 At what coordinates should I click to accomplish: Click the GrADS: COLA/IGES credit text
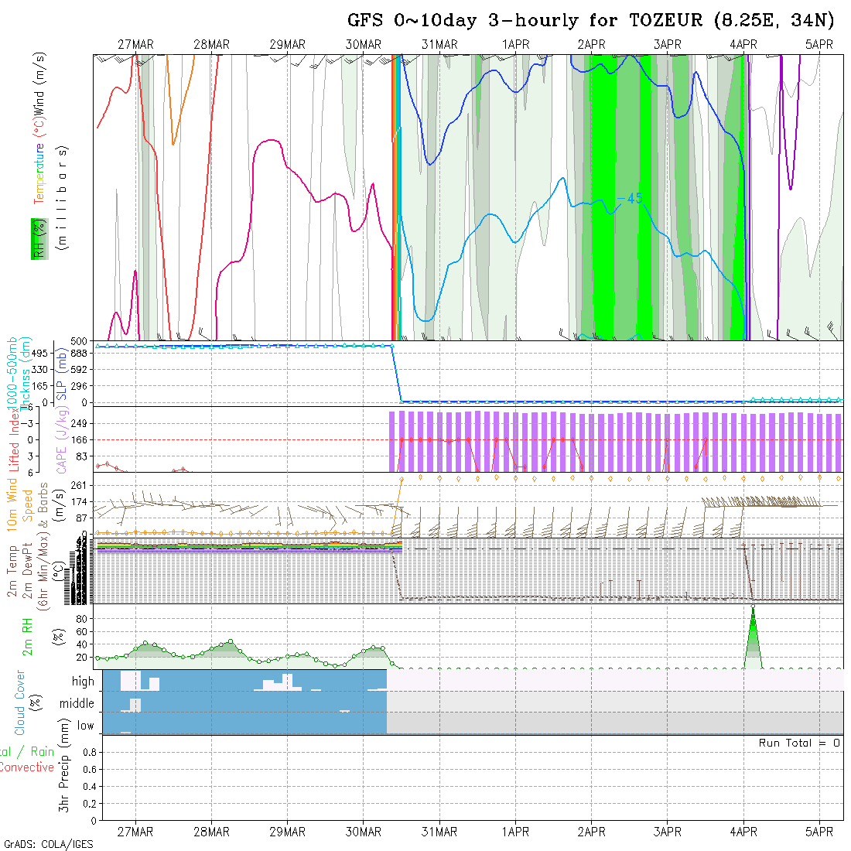pos(48,844)
